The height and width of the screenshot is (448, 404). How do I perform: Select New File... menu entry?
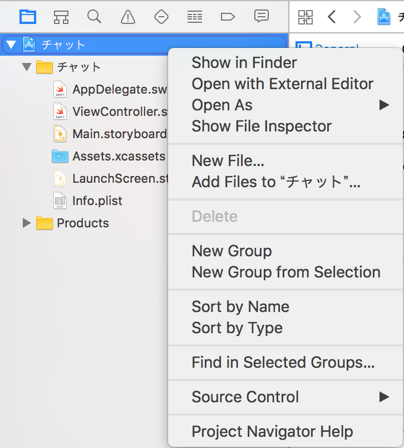pos(228,160)
